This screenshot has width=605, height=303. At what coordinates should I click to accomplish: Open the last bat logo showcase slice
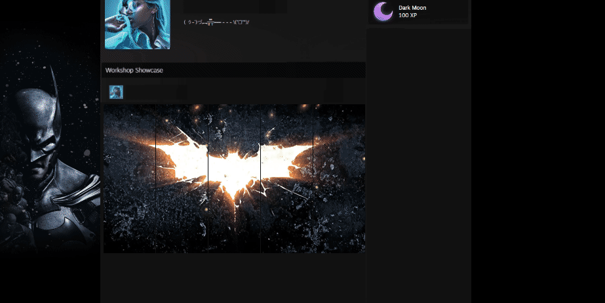tap(339, 178)
